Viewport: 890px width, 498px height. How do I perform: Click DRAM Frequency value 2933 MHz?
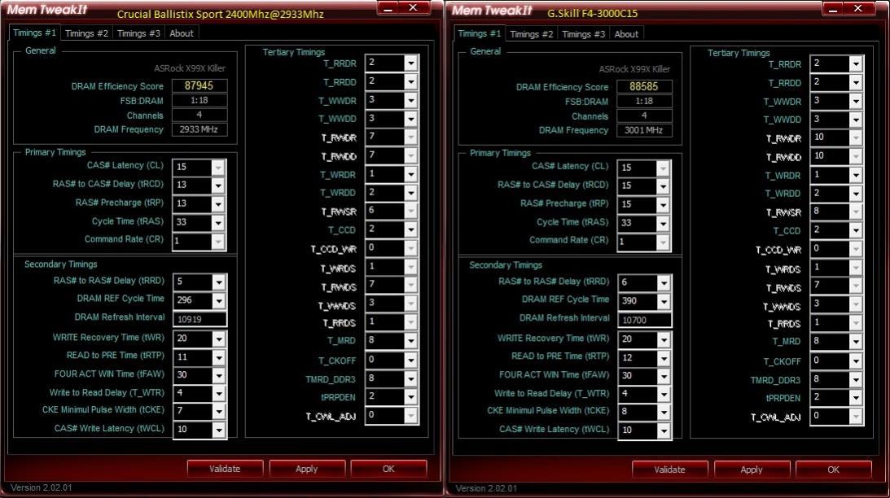199,129
